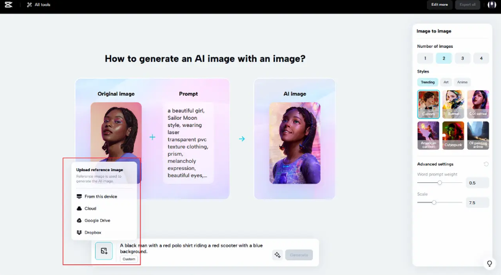
Task: Open the All tools menu
Action: (39, 5)
